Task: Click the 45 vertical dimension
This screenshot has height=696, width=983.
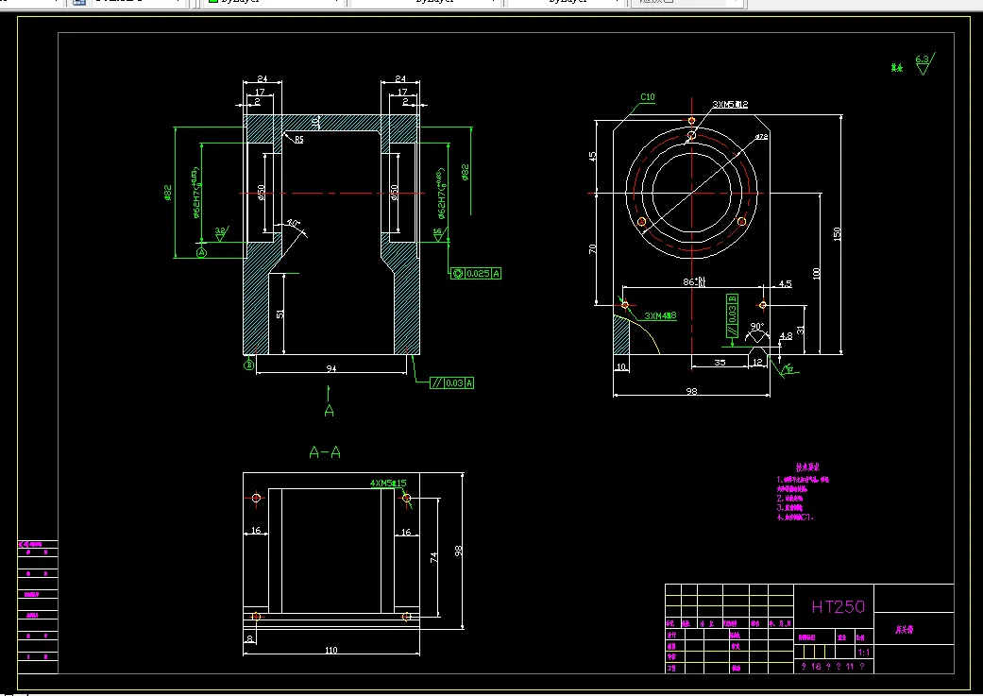Action: (x=592, y=156)
